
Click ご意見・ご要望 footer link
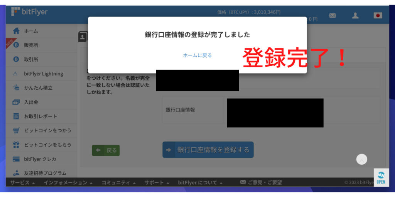tap(265, 182)
